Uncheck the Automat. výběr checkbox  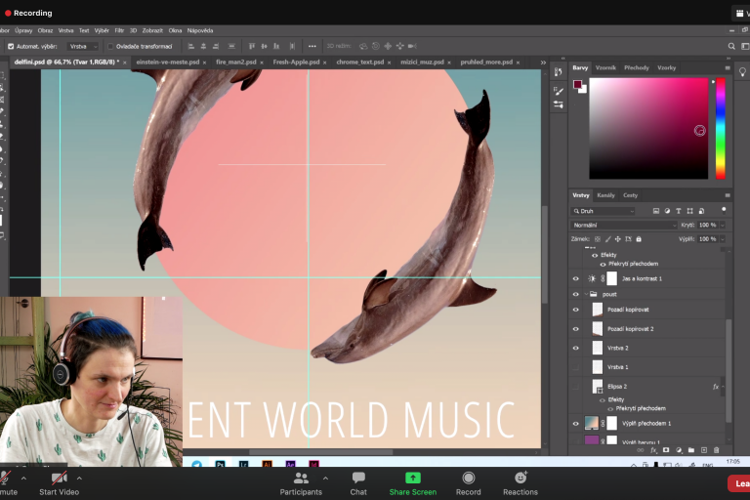(x=11, y=46)
